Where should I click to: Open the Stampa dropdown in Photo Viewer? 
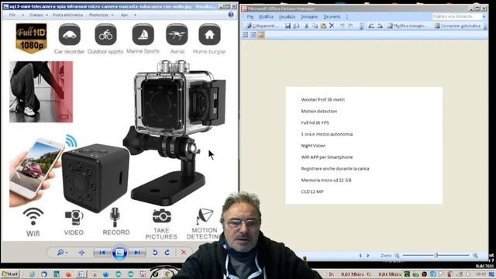coord(38,15)
